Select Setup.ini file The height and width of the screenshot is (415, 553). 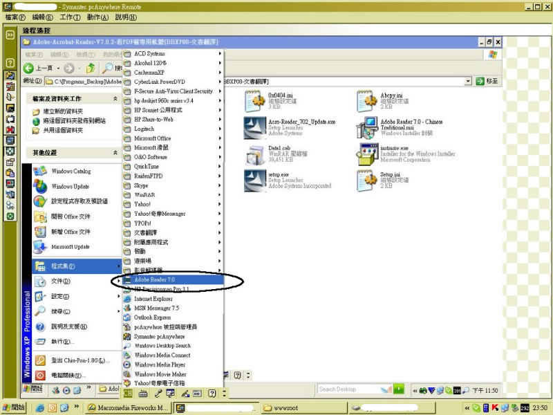[384, 181]
